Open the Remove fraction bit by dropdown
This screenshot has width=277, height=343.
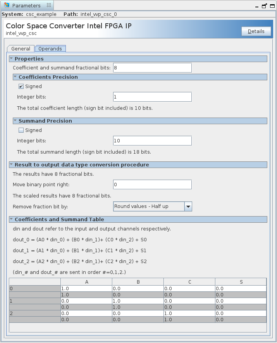(188, 206)
